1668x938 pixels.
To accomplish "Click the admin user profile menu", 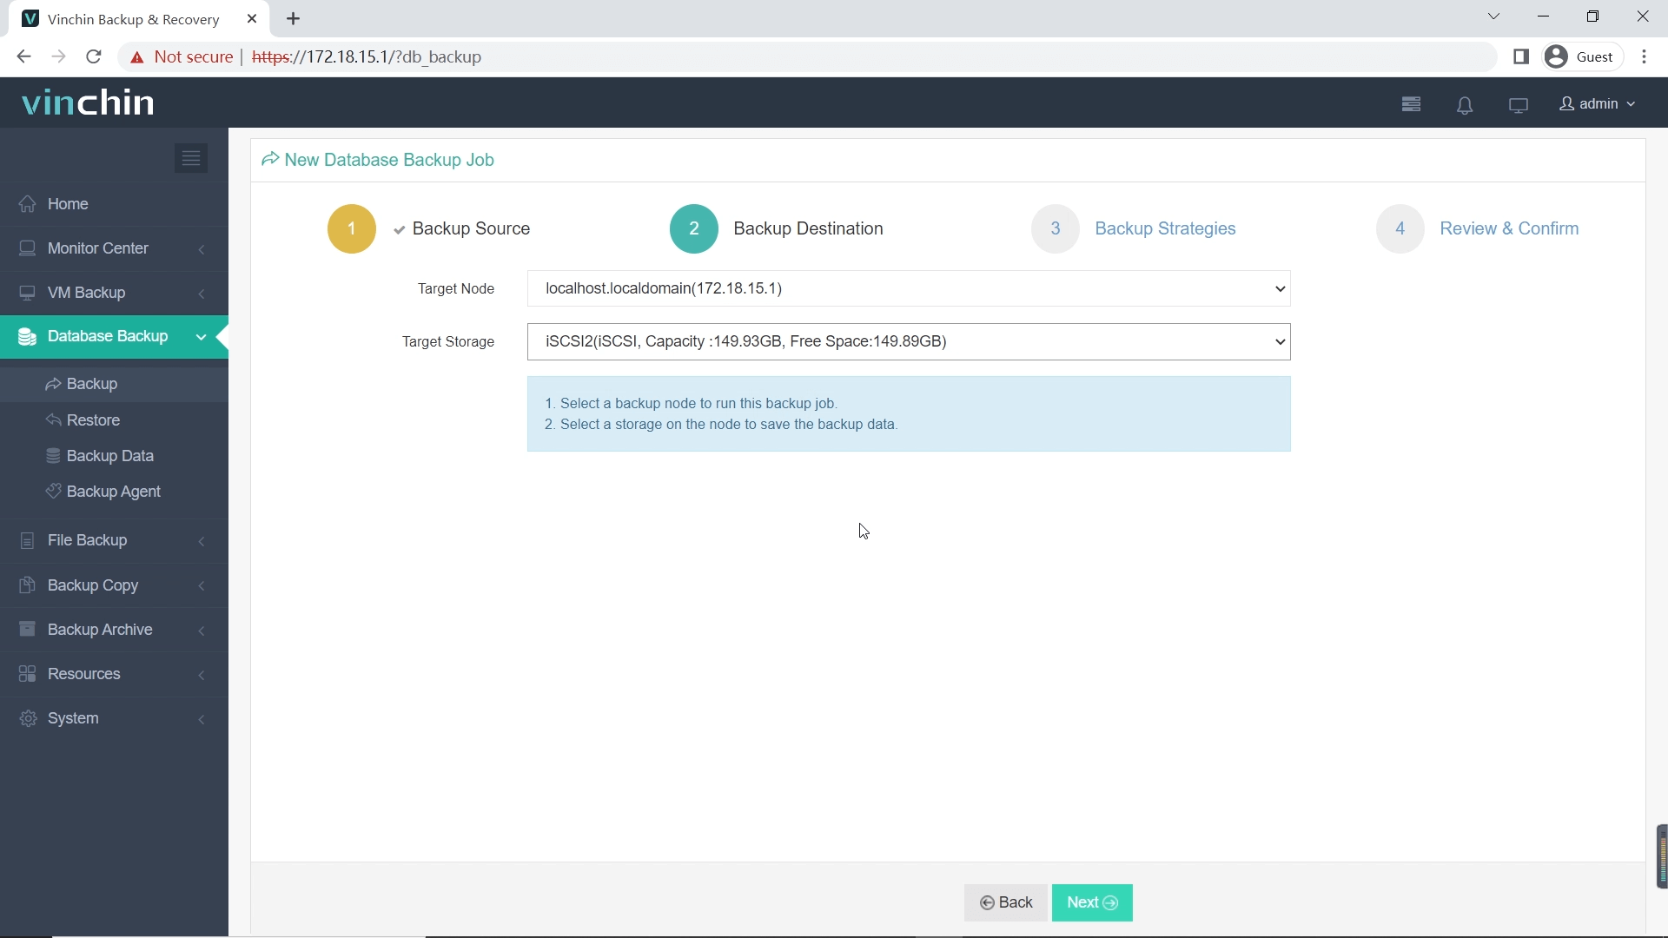I will [1598, 103].
